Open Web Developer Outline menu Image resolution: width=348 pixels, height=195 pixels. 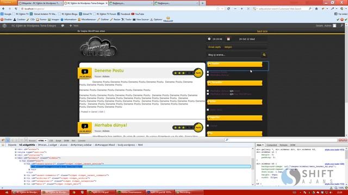(103, 19)
